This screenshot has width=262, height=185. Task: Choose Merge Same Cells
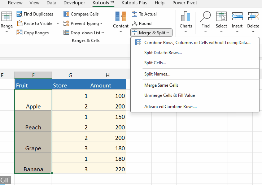195,85
